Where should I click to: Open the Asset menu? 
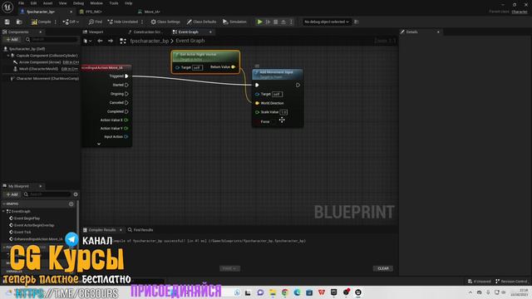click(47, 3)
